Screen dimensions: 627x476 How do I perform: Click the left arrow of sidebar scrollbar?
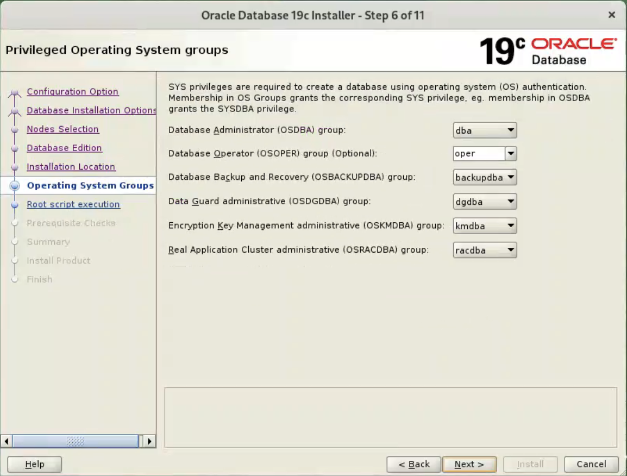point(7,442)
